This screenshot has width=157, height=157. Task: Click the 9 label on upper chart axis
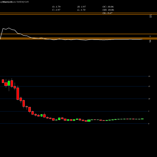(x=150, y=36)
